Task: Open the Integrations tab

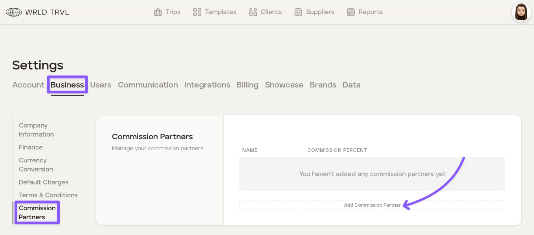Action: point(207,85)
